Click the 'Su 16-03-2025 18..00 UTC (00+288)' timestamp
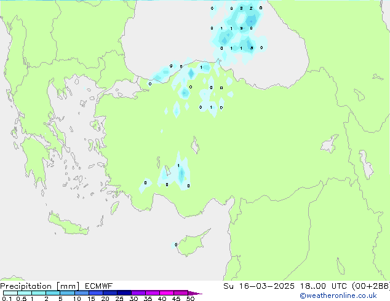 (306, 286)
